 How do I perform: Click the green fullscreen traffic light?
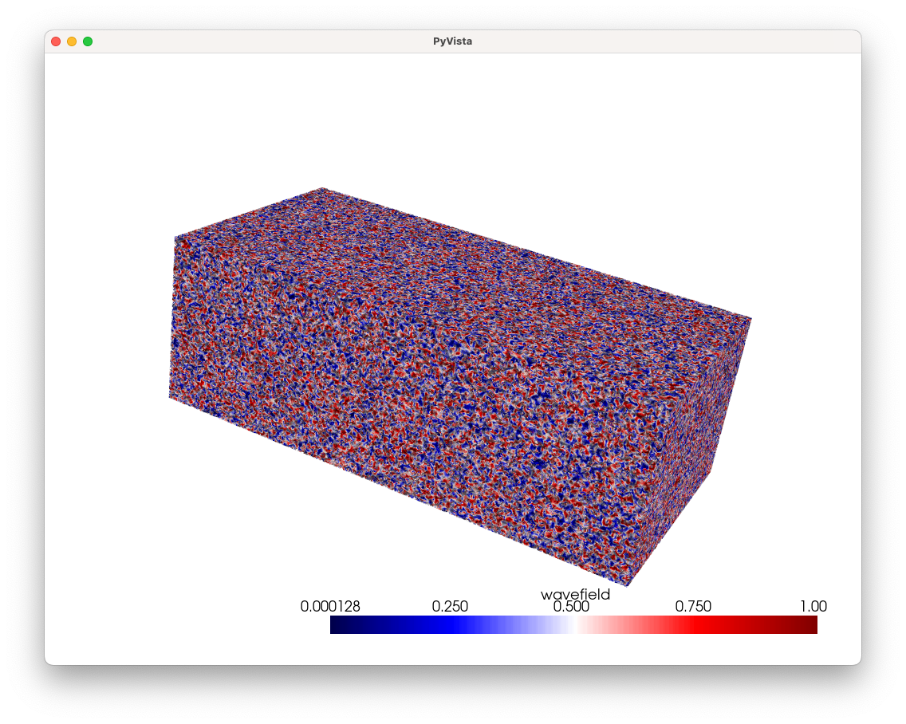click(x=88, y=41)
